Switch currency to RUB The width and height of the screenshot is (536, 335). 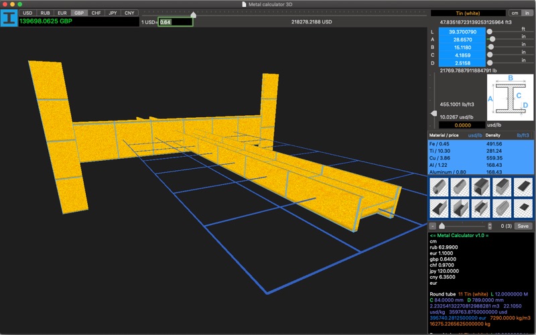coord(45,13)
